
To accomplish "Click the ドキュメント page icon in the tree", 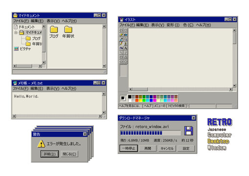I will [16, 27].
